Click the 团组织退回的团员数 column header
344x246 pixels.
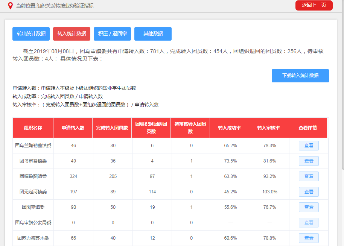(x=151, y=128)
